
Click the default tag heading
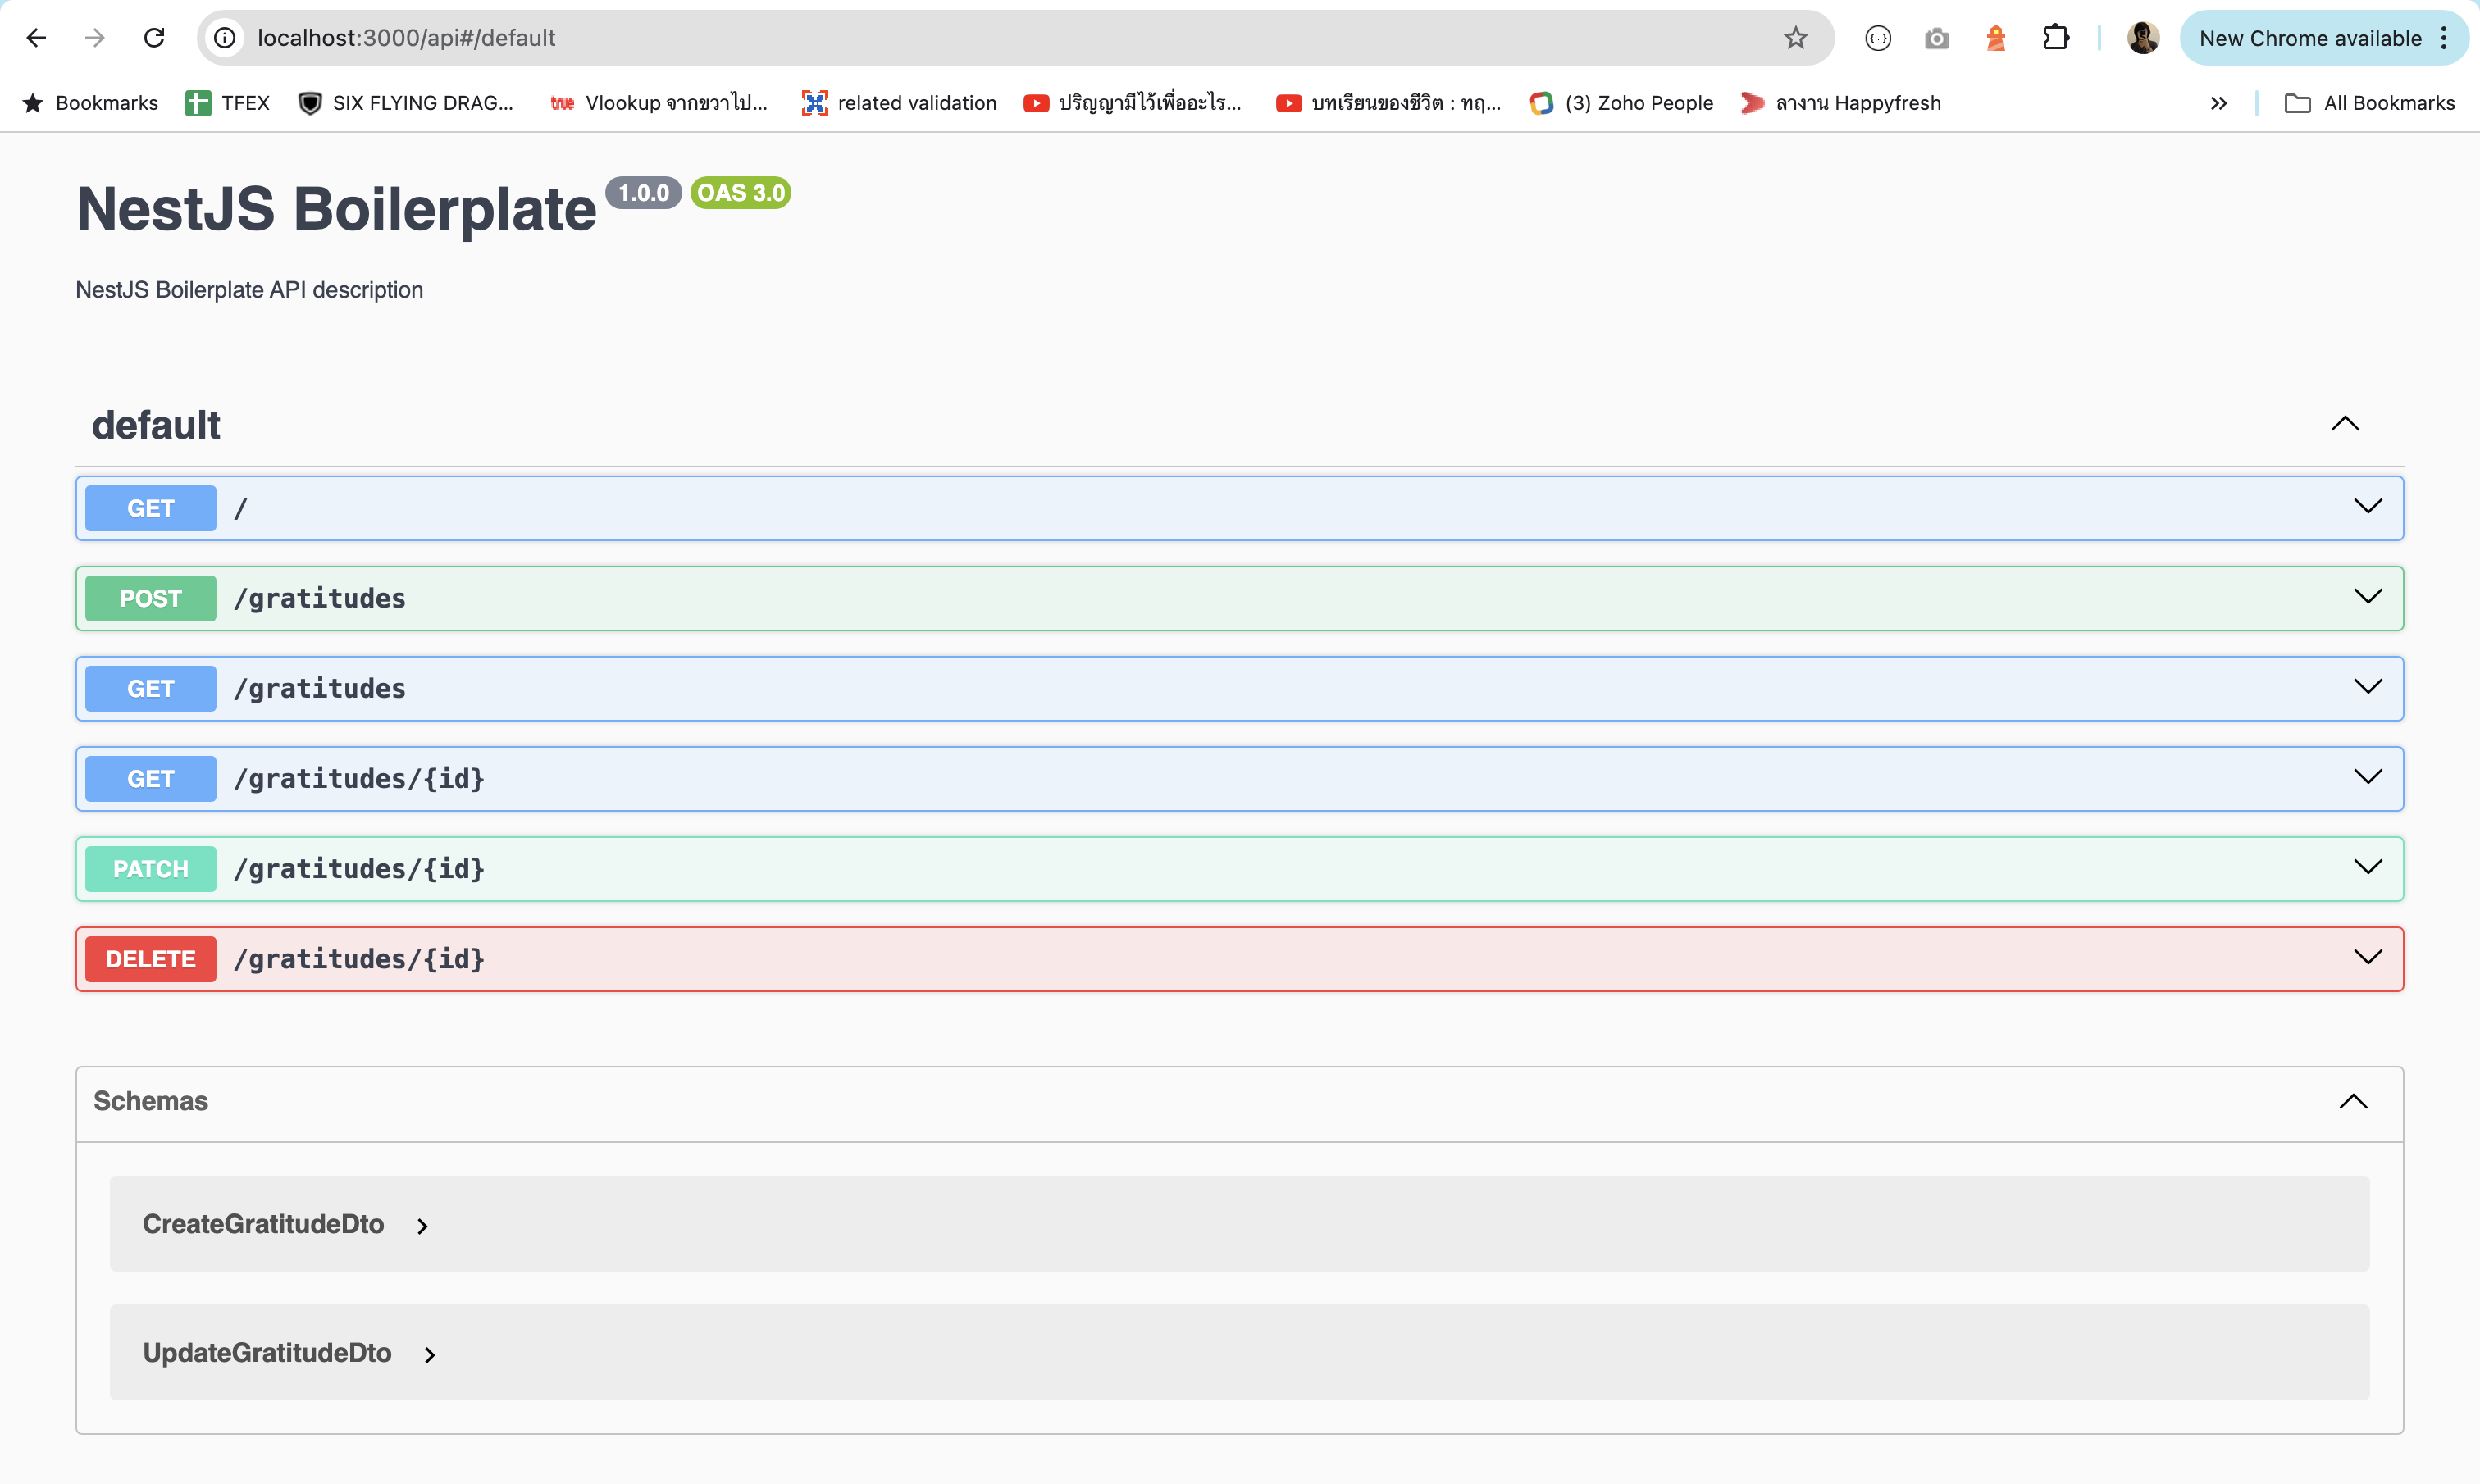pos(156,425)
